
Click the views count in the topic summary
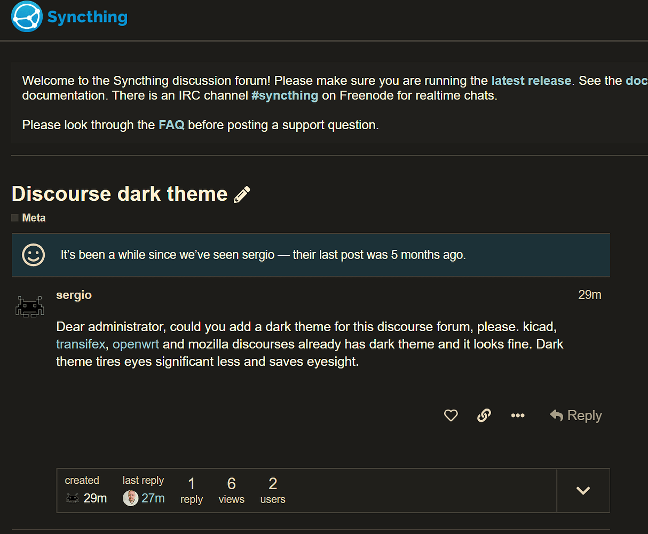231,490
